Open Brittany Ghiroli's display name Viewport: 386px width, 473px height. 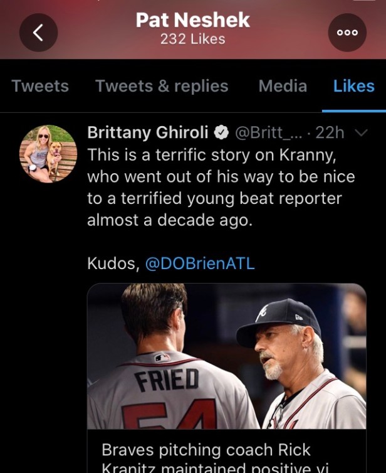tap(149, 133)
